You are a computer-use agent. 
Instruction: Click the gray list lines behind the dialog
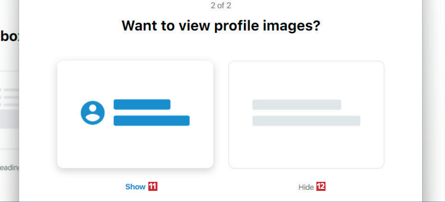[9, 97]
